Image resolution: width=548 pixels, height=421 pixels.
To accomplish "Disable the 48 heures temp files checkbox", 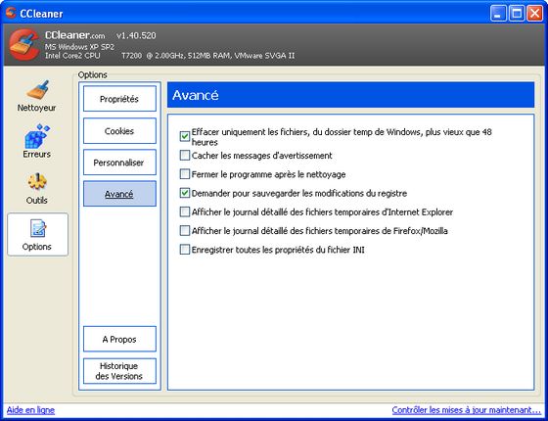I will pos(185,136).
